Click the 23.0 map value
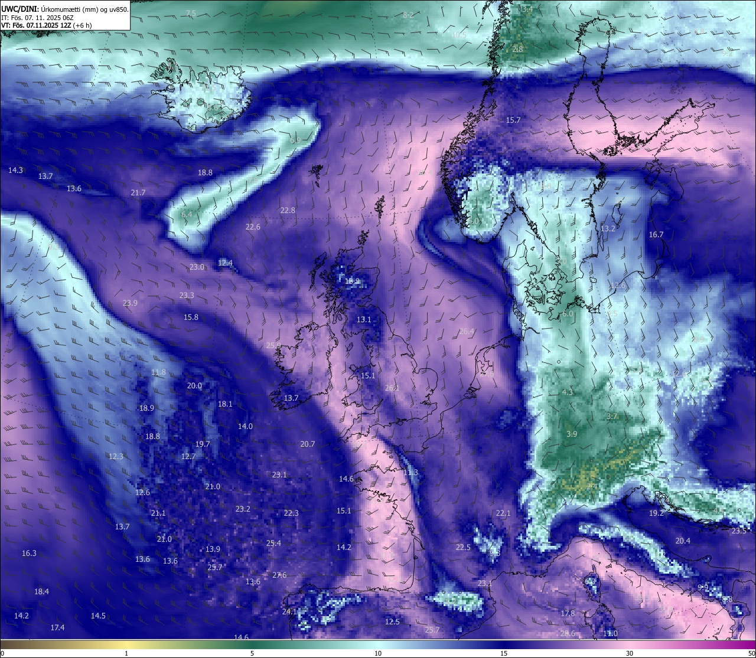The width and height of the screenshot is (756, 658). pyautogui.click(x=197, y=267)
